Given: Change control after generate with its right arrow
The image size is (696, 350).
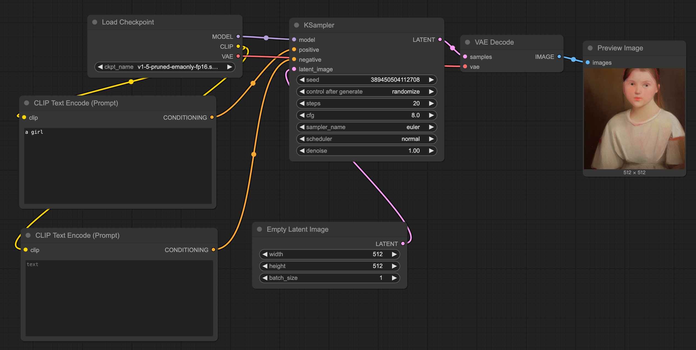Looking at the screenshot, I should point(431,92).
